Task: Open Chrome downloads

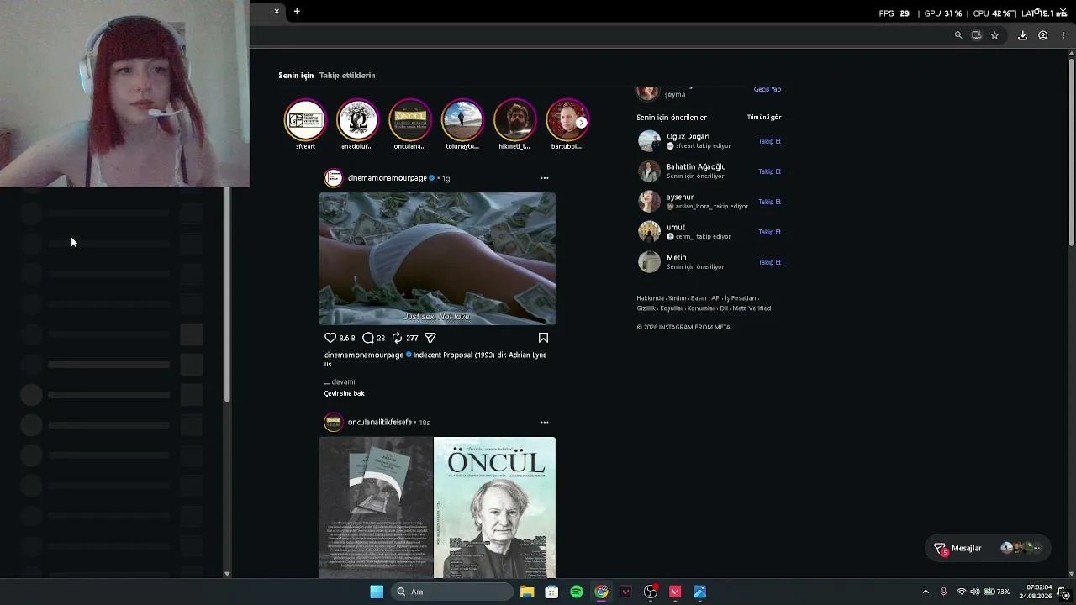Action: pyautogui.click(x=1022, y=35)
